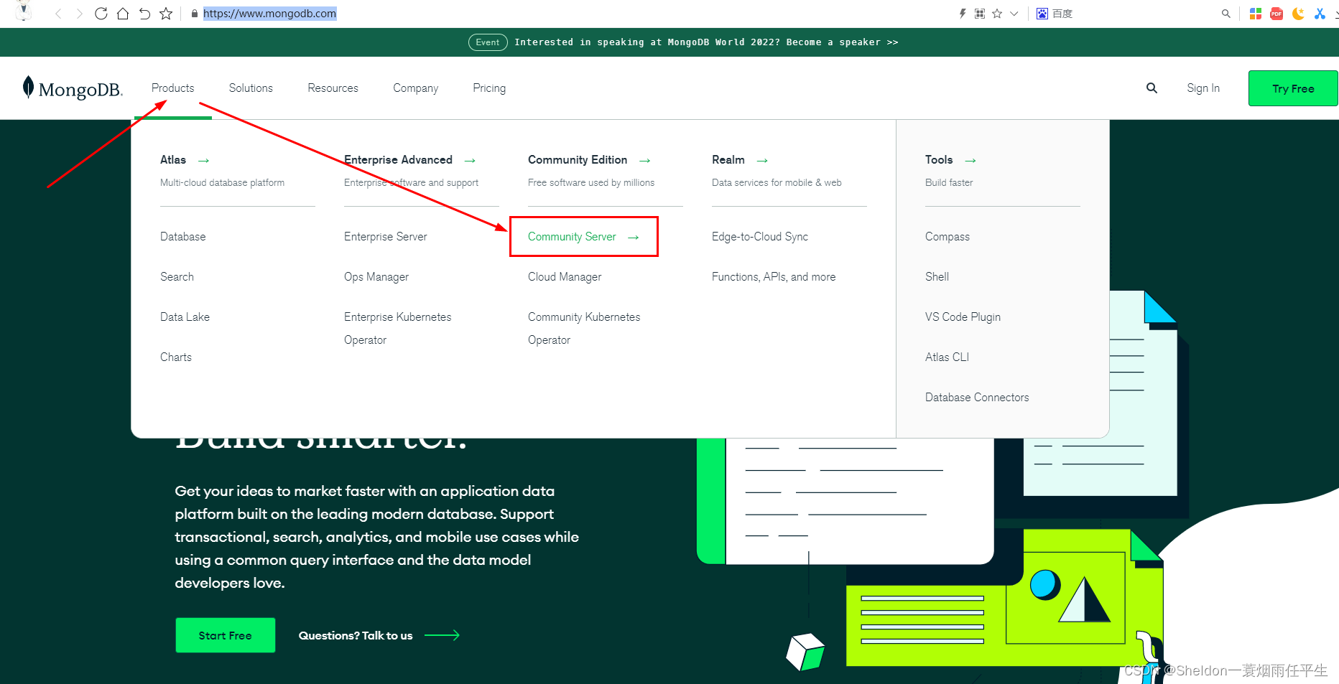Viewport: 1339px width, 684px height.
Task: Click the arrow beside Community Server
Action: pyautogui.click(x=634, y=238)
